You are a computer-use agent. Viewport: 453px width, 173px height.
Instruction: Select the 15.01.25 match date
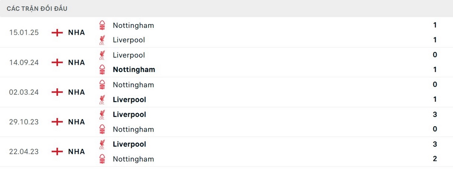24,32
